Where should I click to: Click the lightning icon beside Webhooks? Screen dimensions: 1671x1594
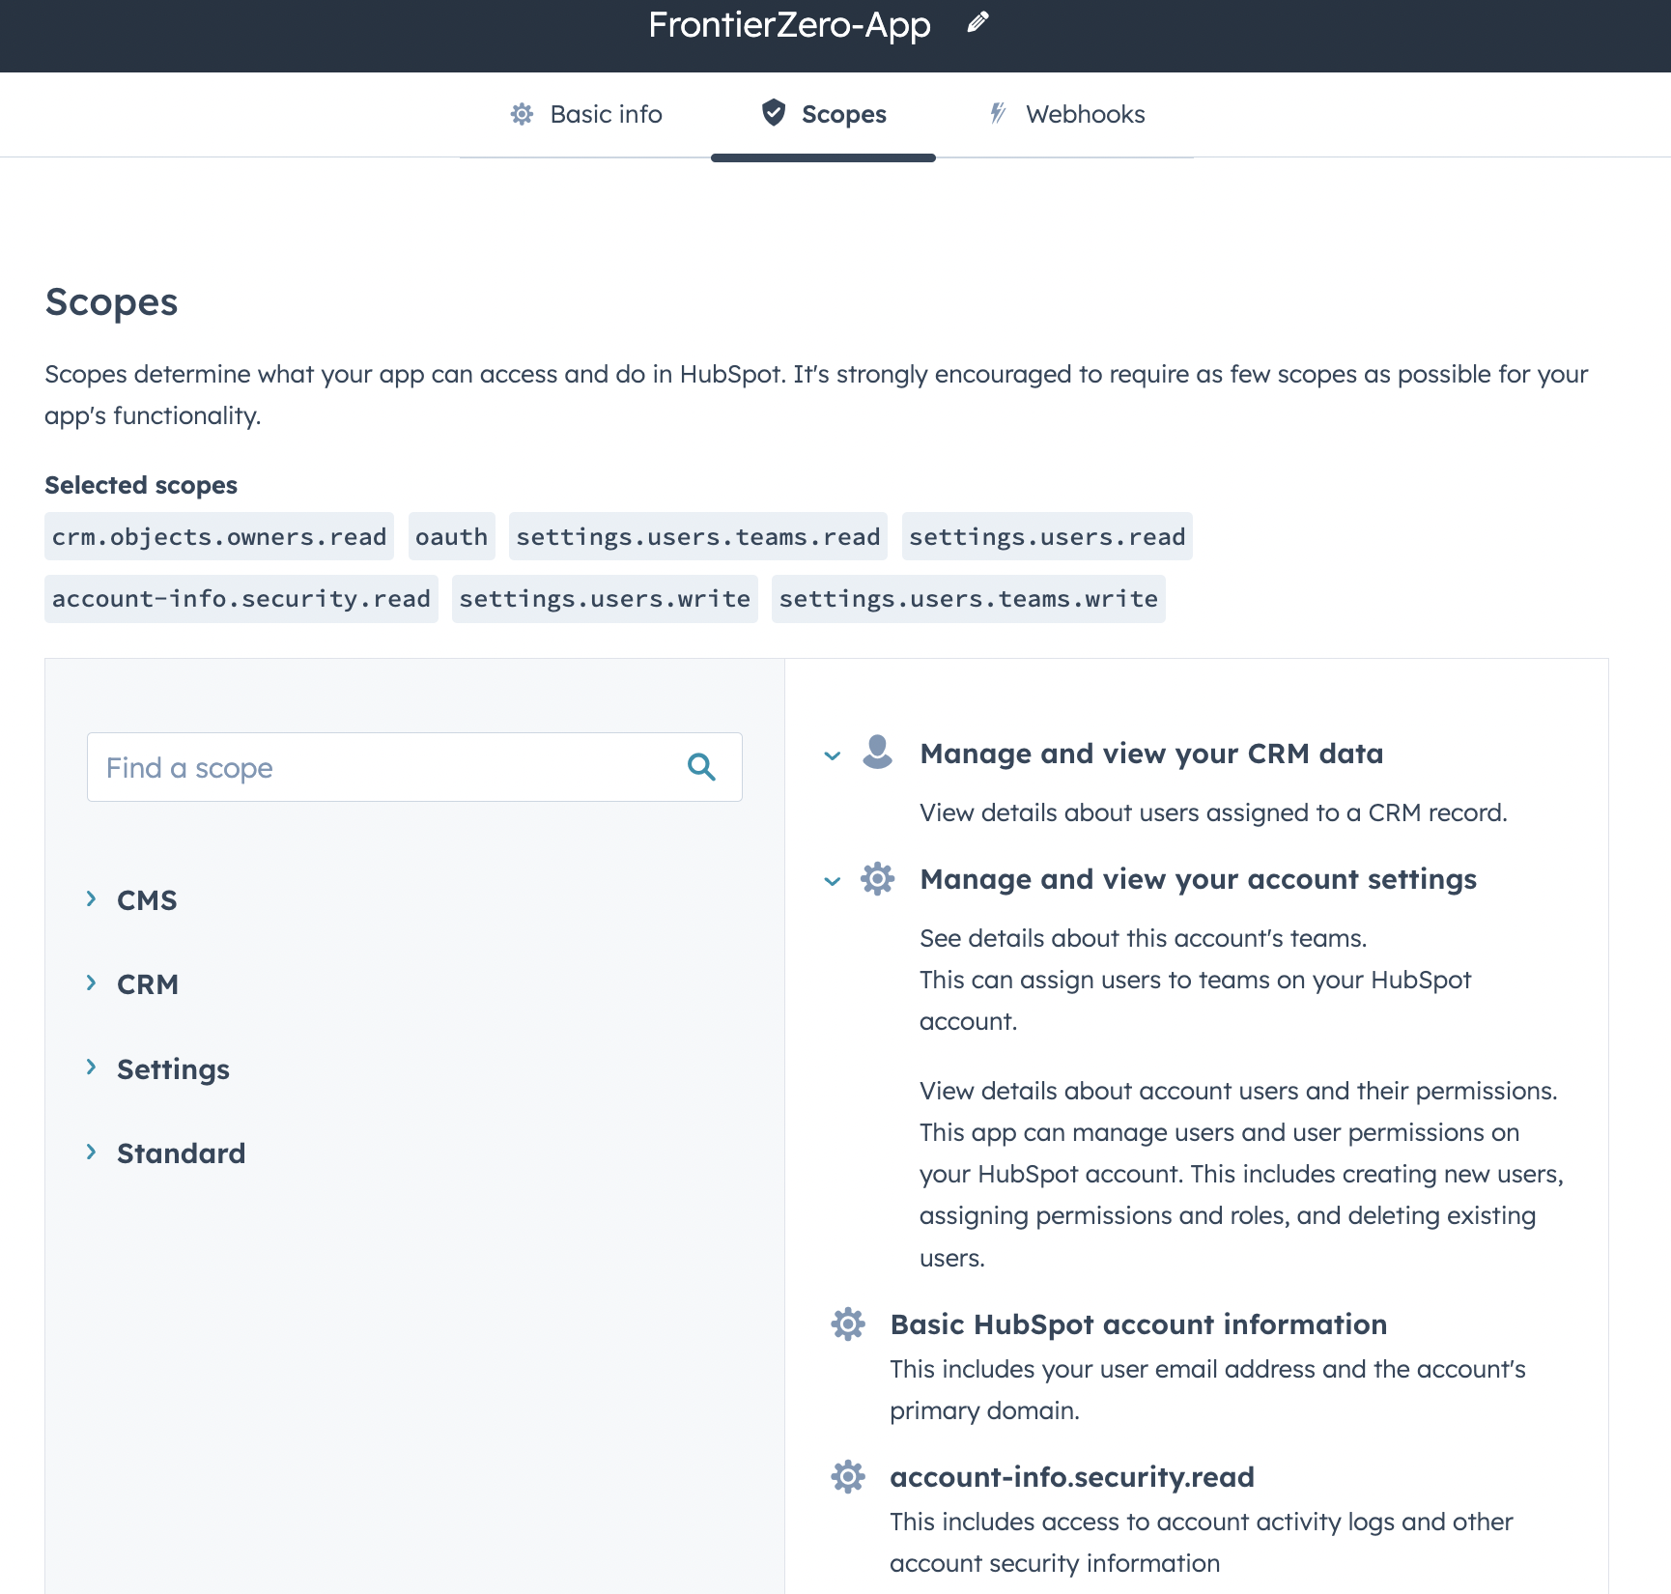point(998,113)
